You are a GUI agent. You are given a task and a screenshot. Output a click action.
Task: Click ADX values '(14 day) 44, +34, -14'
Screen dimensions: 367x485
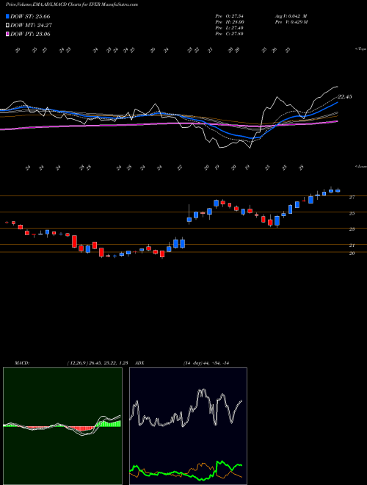[x=206, y=363]
